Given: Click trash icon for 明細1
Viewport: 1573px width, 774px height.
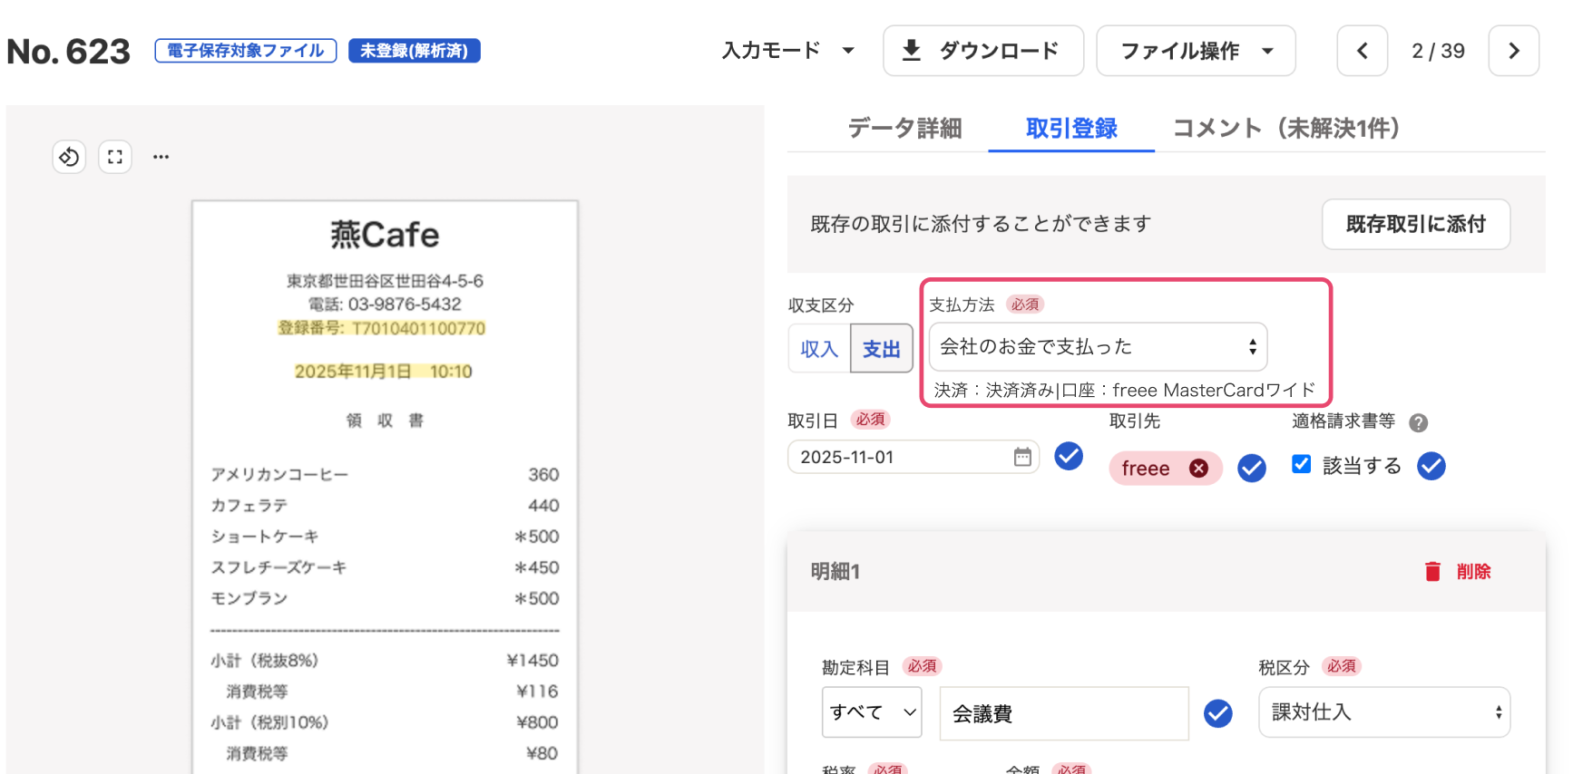Looking at the screenshot, I should click(x=1432, y=571).
